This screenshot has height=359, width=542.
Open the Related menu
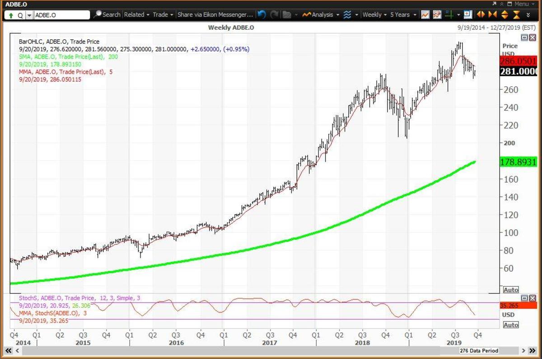(136, 14)
